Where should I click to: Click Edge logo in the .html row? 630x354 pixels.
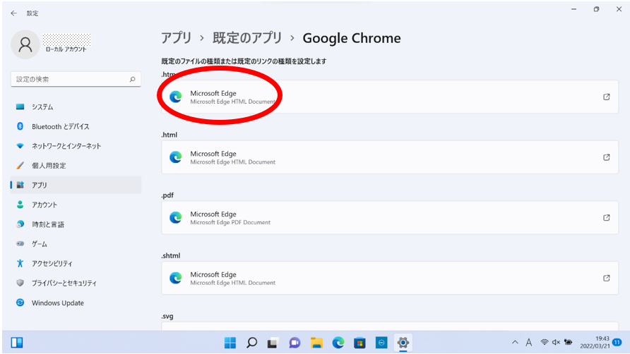[176, 157]
